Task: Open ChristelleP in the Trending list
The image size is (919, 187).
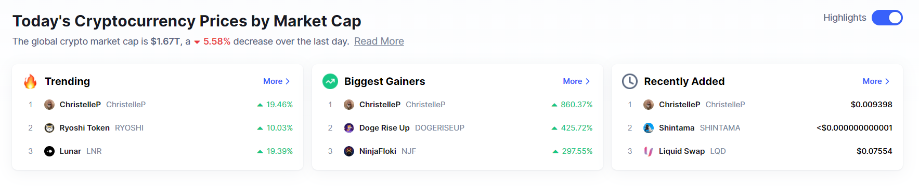Action: (80, 105)
